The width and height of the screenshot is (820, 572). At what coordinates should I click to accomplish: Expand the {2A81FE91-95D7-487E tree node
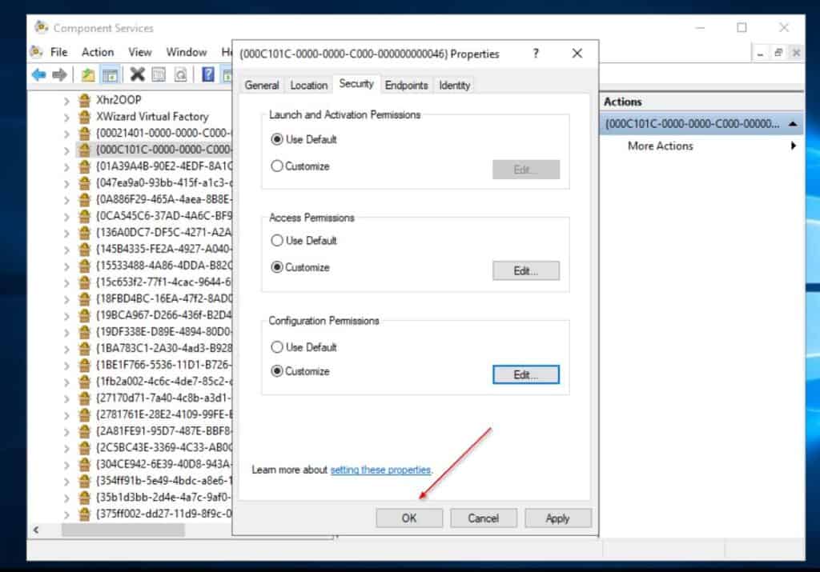tap(66, 431)
